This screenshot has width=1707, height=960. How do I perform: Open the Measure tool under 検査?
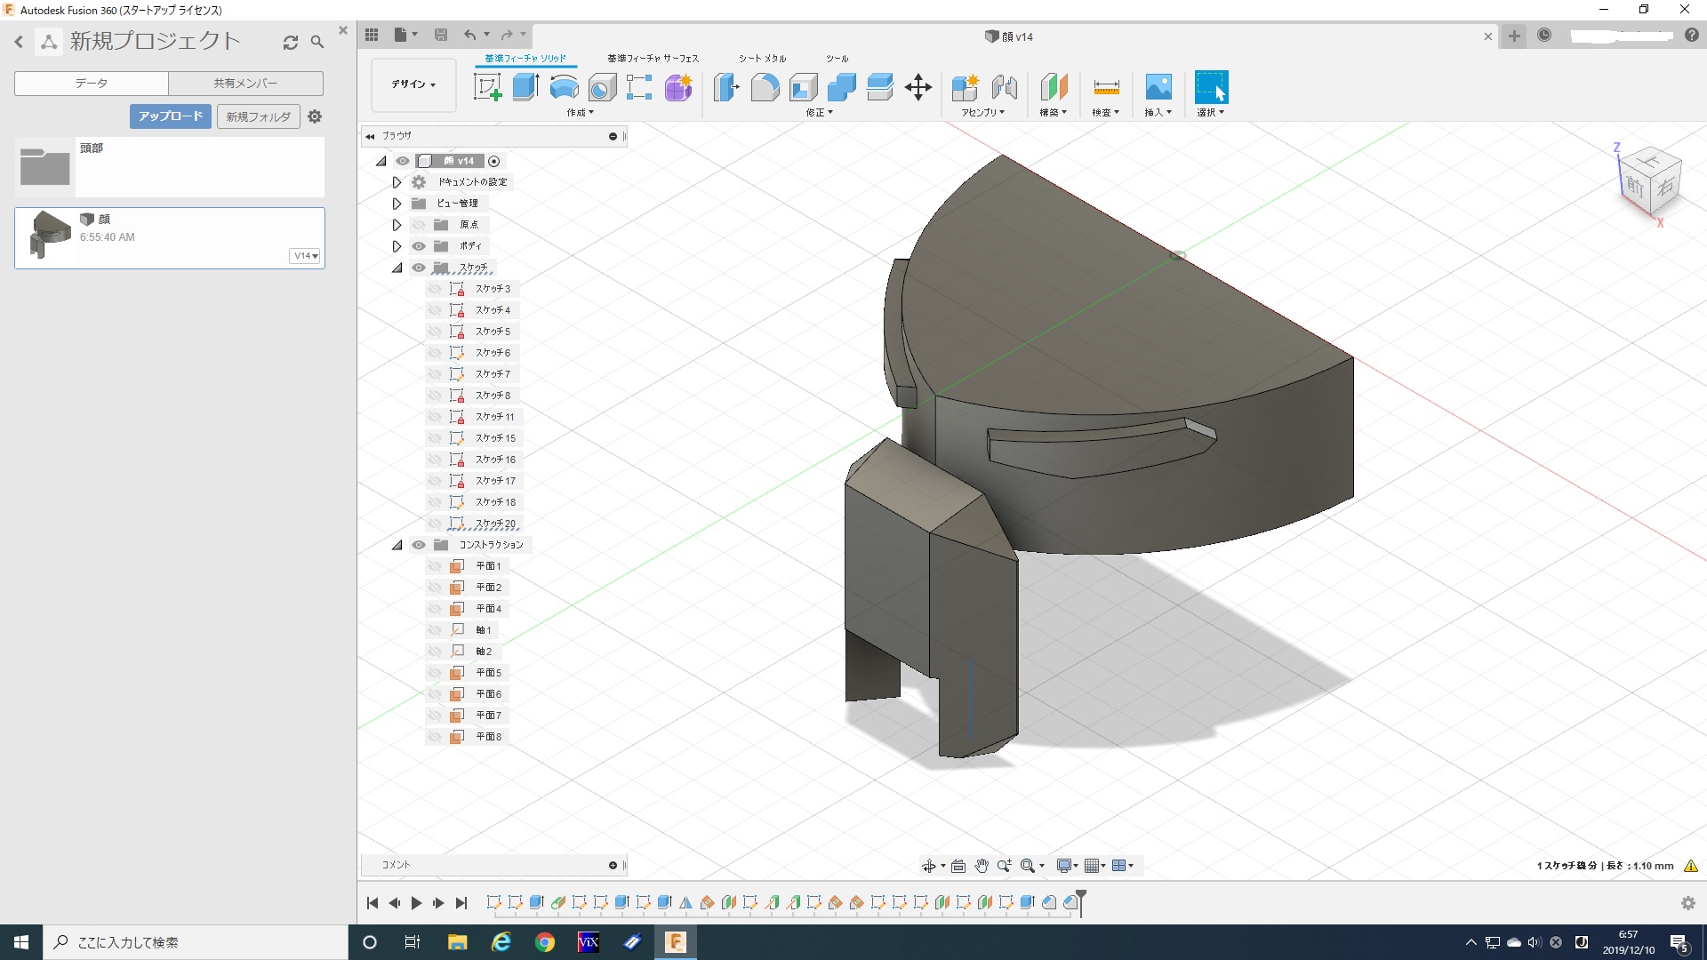1106,87
